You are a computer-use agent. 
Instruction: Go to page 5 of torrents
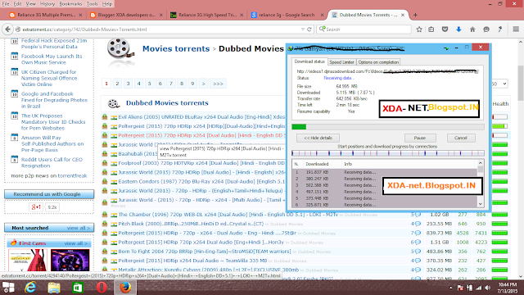point(149,84)
